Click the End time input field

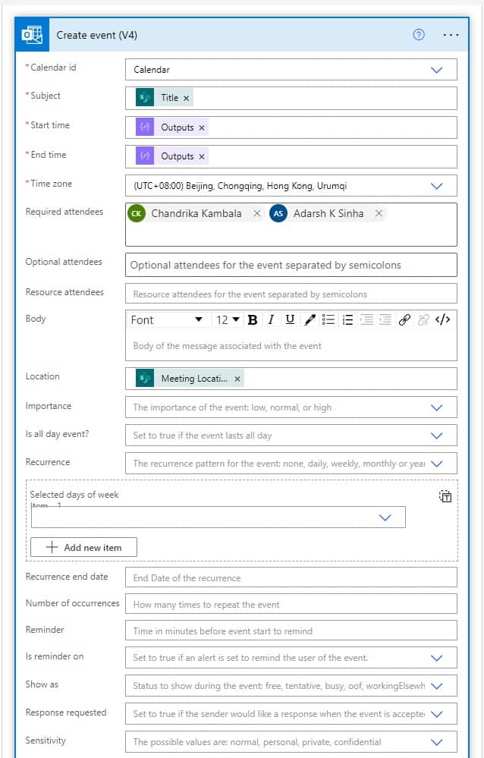click(x=291, y=156)
